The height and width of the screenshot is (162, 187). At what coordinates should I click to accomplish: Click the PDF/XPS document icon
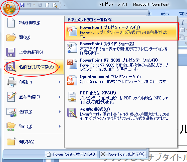coord(72,97)
